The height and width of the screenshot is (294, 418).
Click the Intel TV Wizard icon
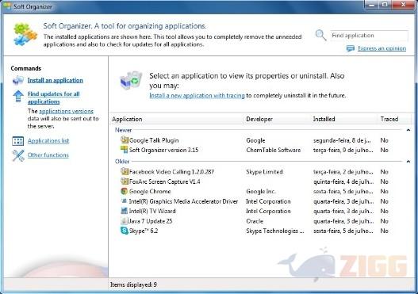(125, 211)
